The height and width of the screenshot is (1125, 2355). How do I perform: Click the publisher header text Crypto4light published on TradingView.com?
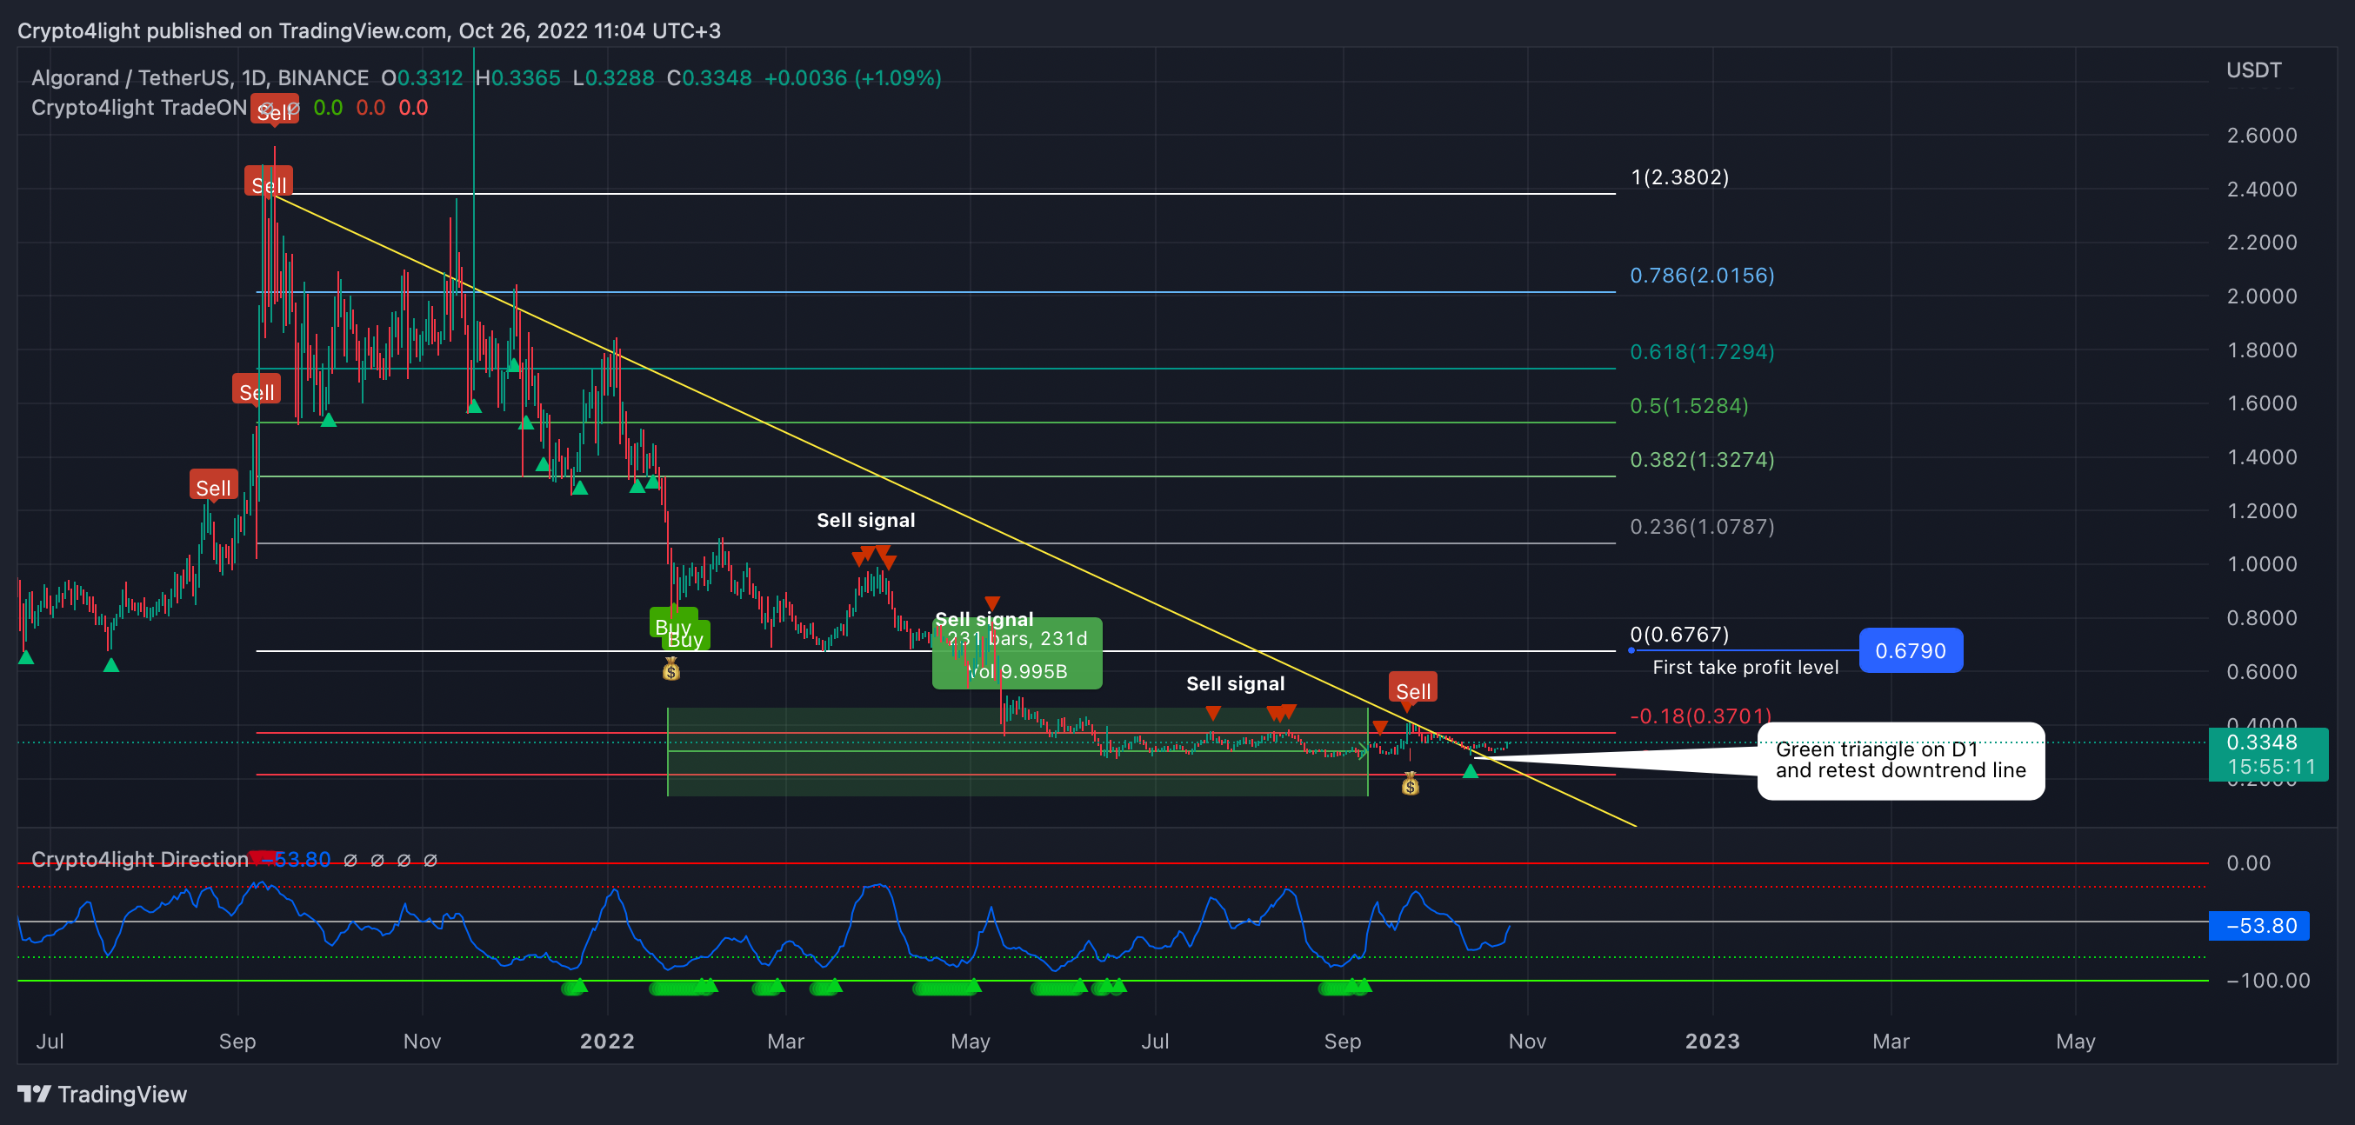click(x=234, y=30)
